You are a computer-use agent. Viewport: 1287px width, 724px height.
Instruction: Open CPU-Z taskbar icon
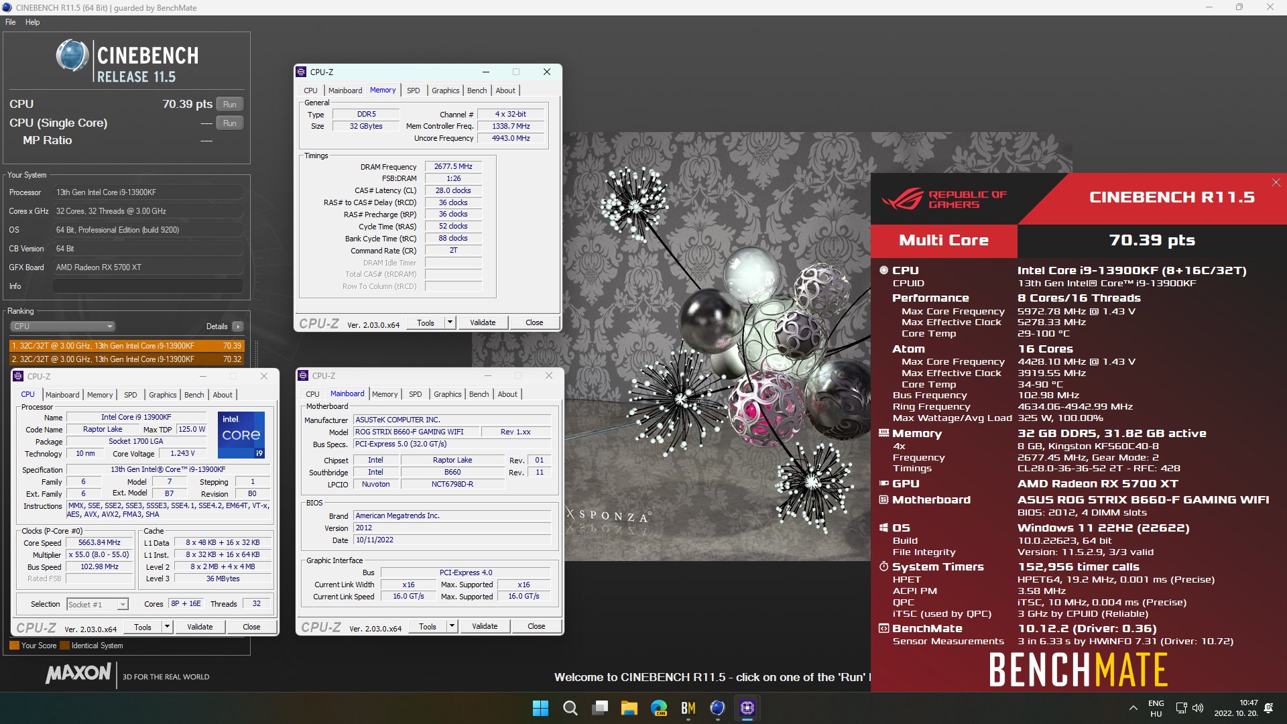[747, 708]
